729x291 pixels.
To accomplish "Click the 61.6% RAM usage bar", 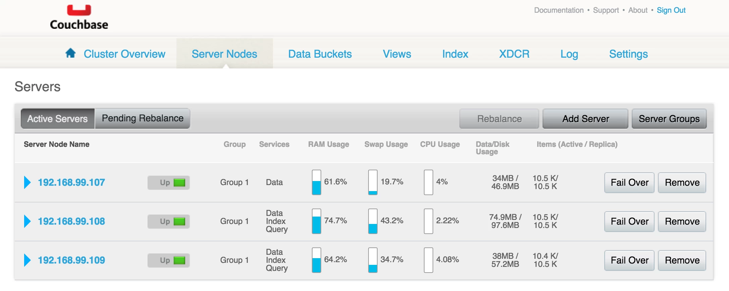I will click(317, 182).
